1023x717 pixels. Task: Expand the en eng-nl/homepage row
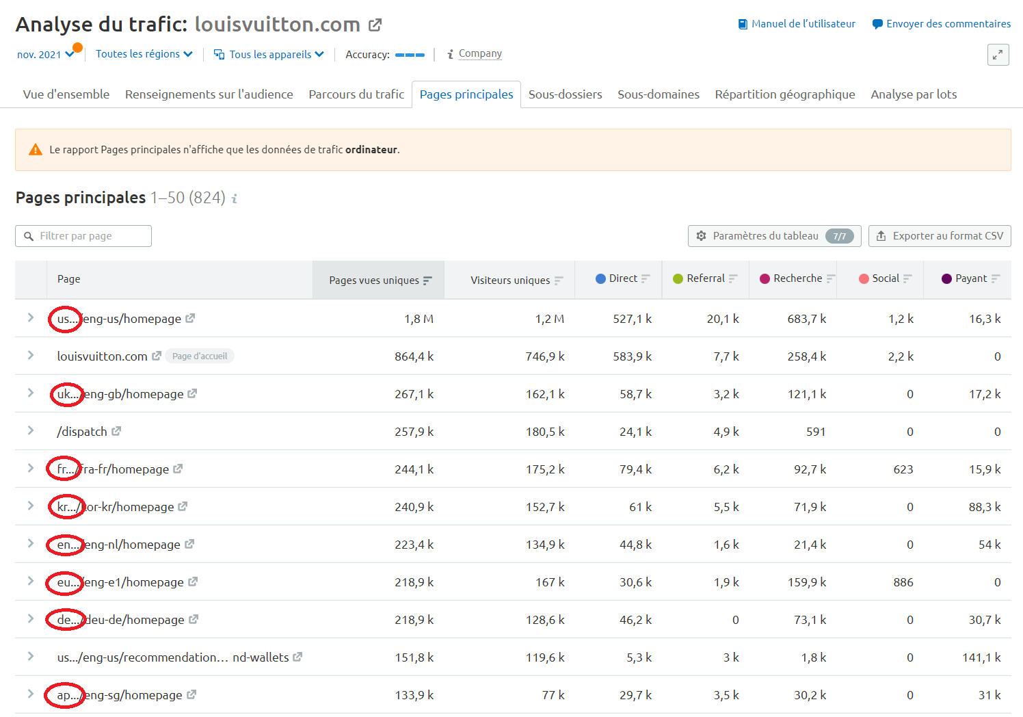coord(31,543)
